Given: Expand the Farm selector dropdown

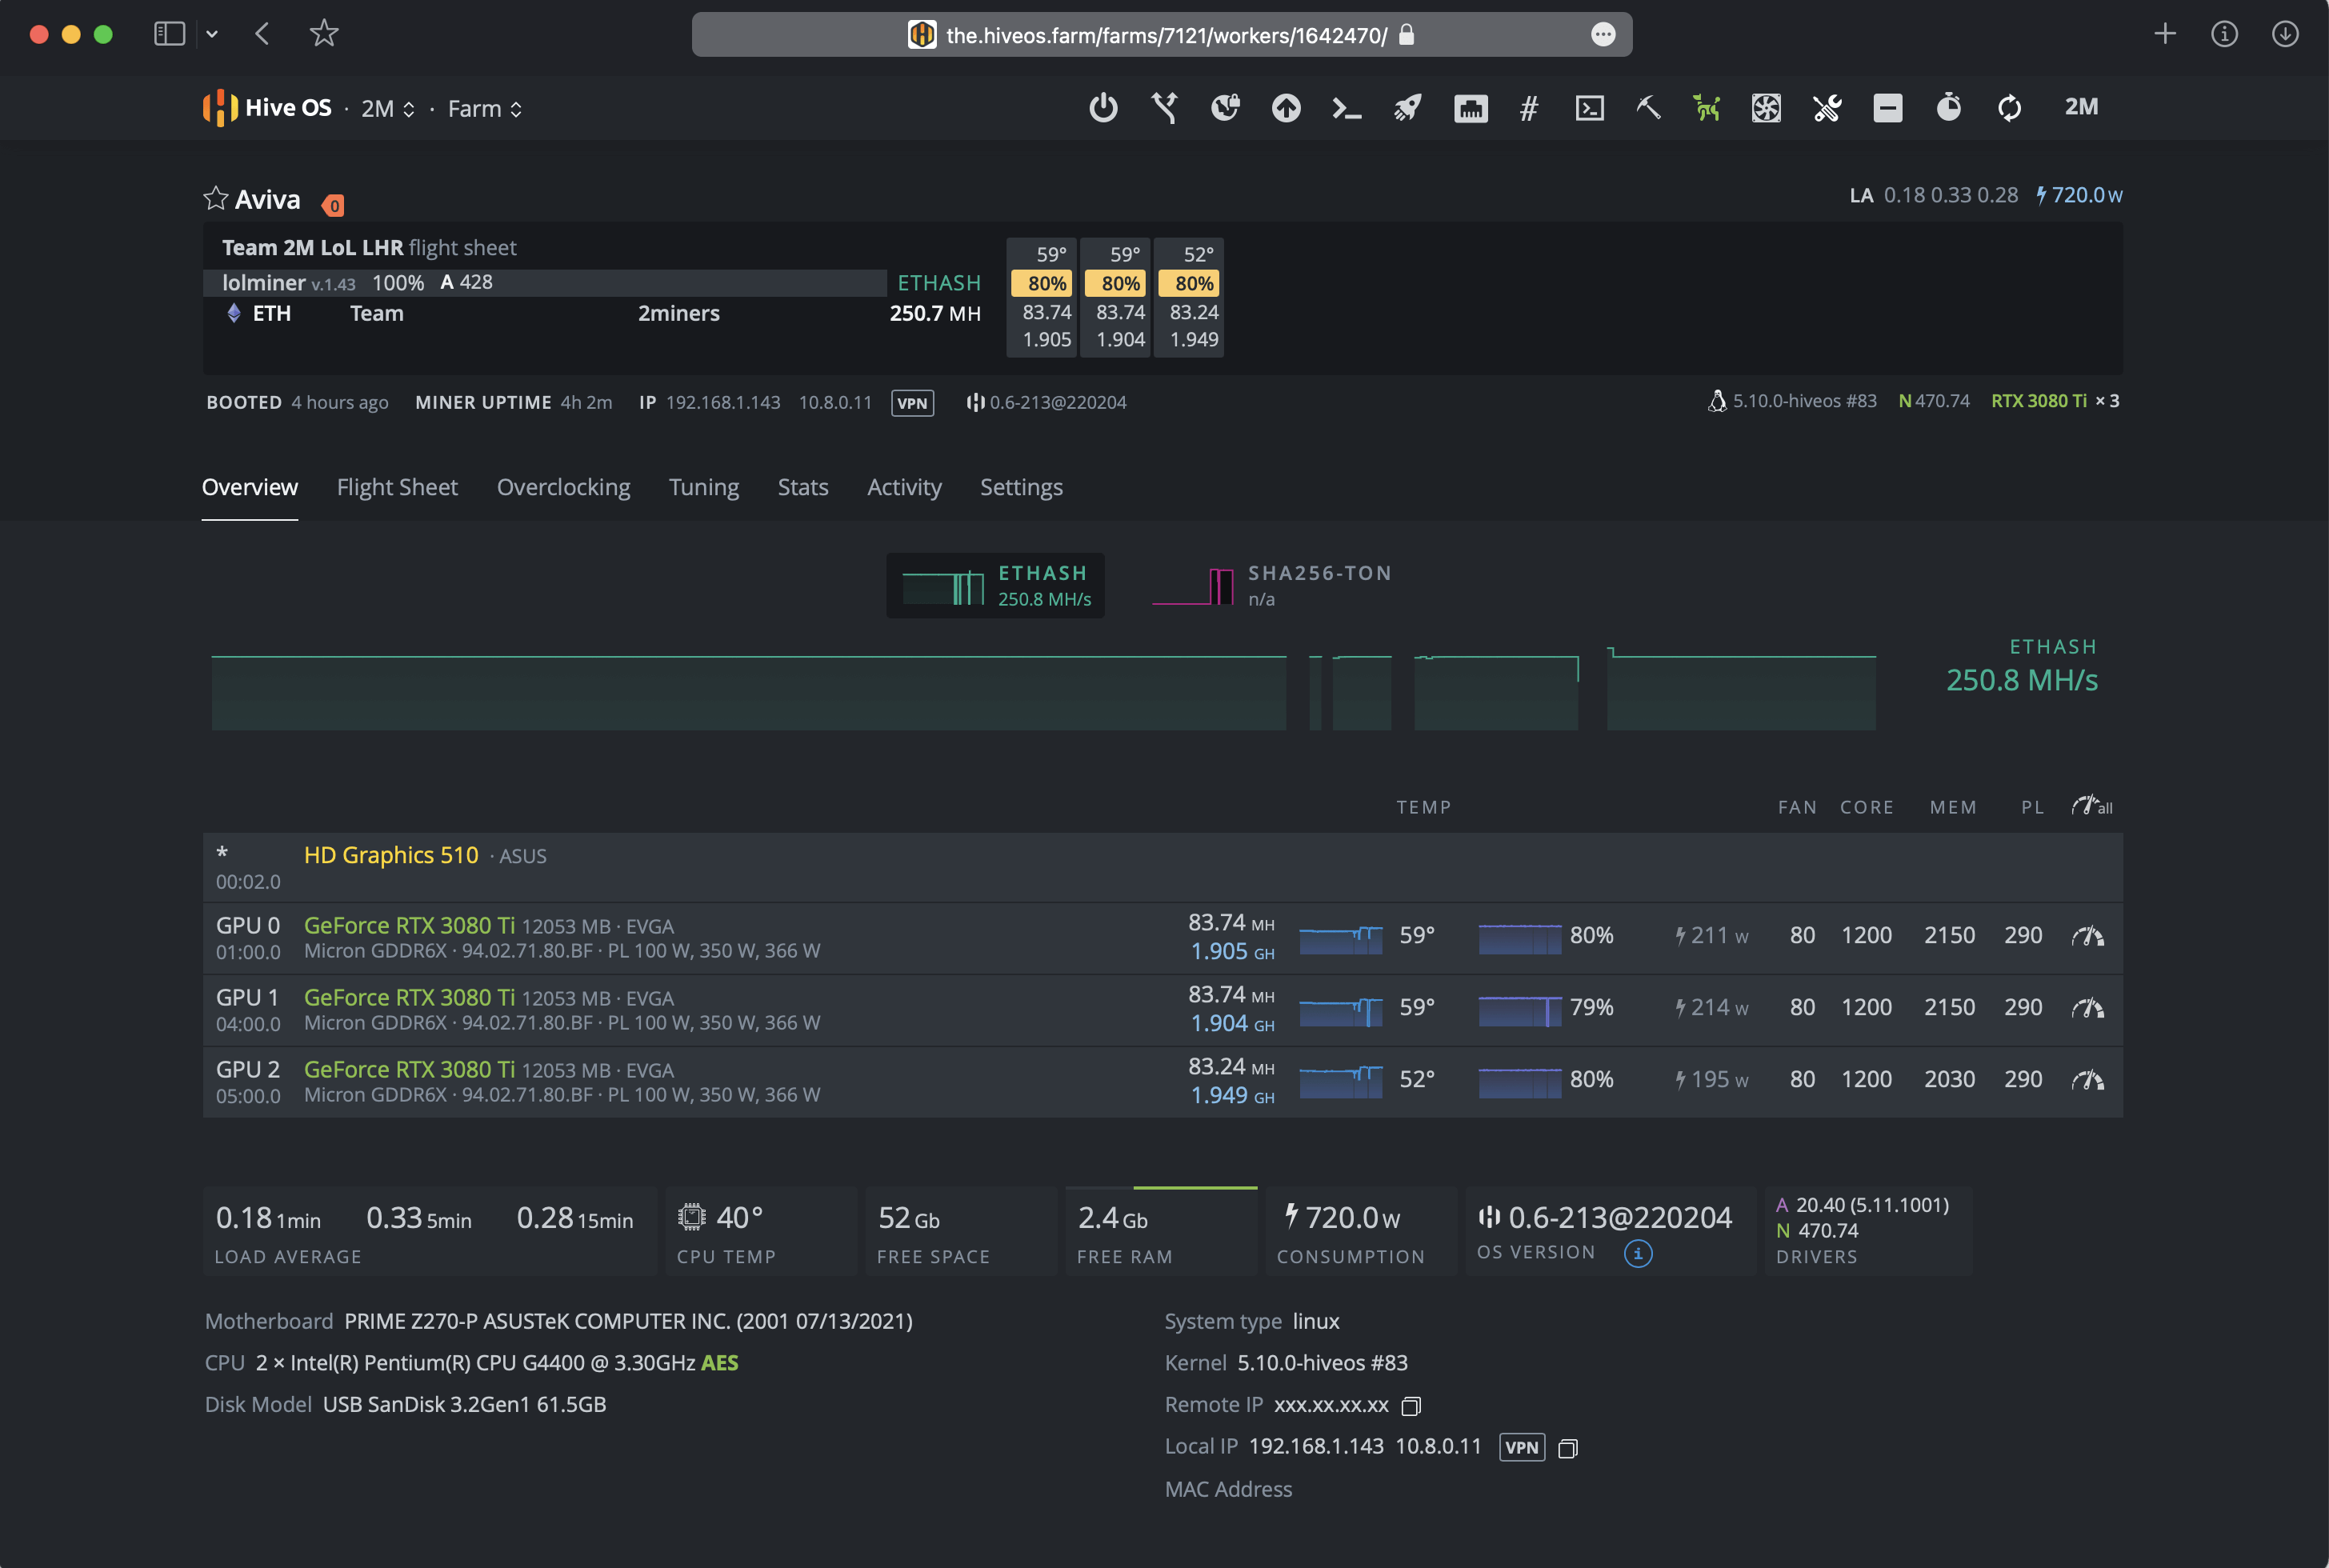Looking at the screenshot, I should pos(485,109).
